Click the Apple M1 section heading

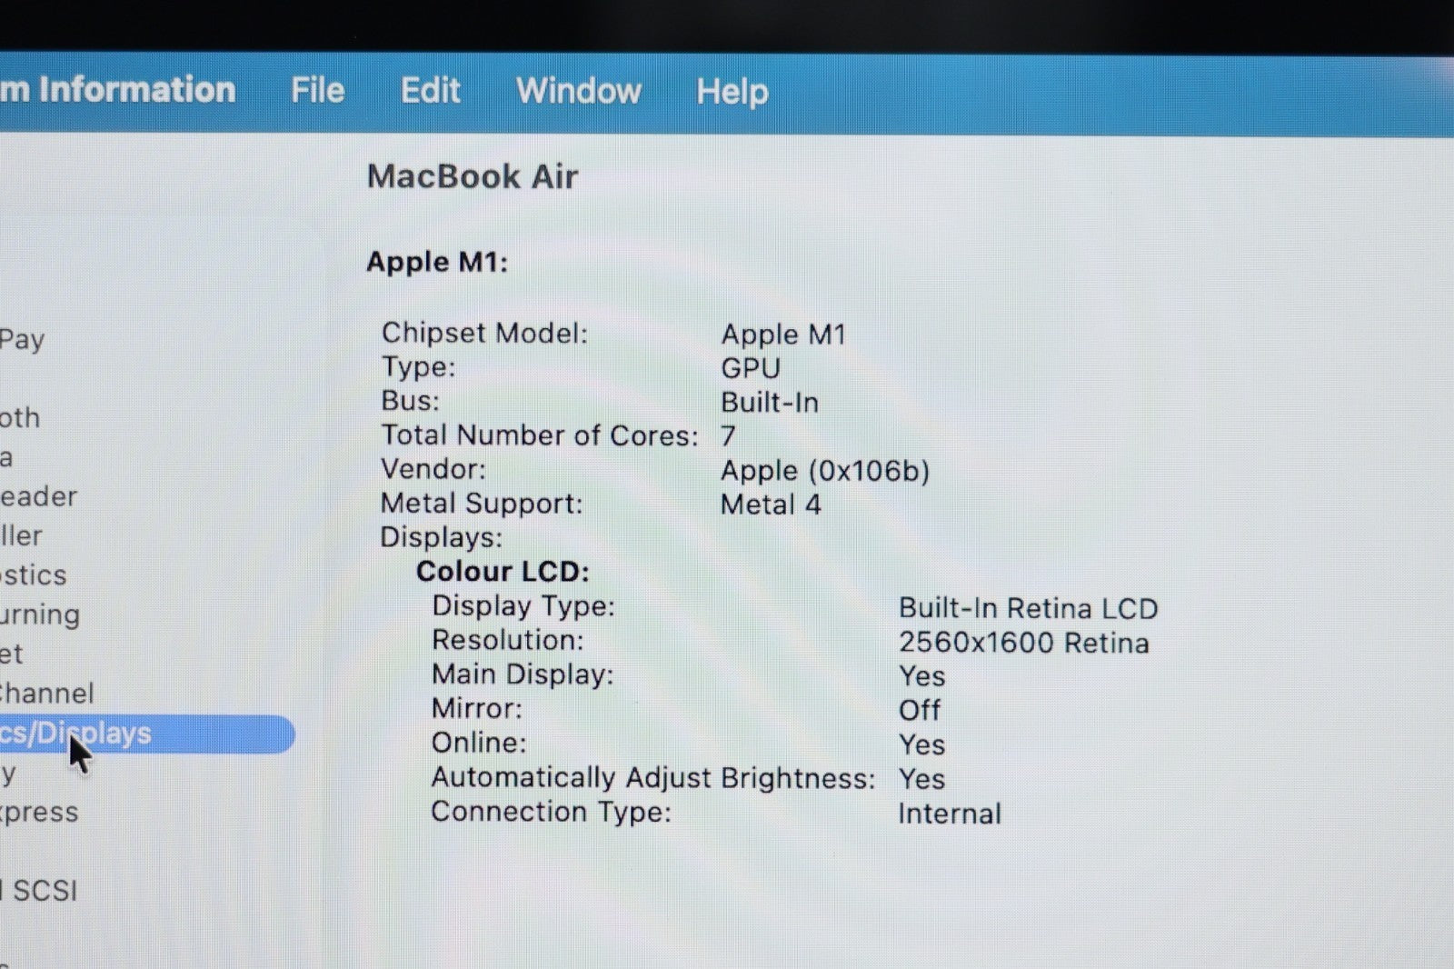pyautogui.click(x=437, y=262)
